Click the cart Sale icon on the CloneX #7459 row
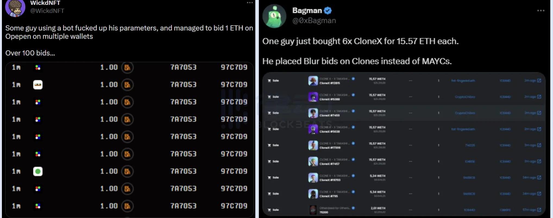The height and width of the screenshot is (218, 553). click(x=269, y=113)
